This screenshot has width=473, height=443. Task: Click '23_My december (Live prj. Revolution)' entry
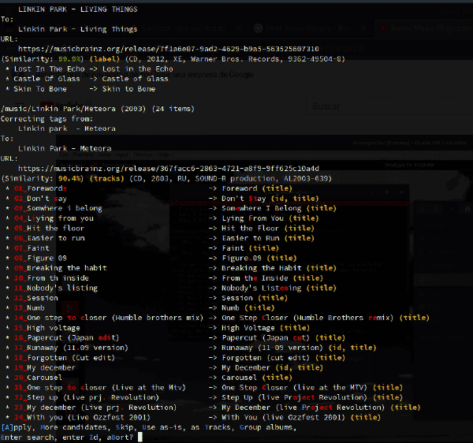pyautogui.click(x=95, y=407)
